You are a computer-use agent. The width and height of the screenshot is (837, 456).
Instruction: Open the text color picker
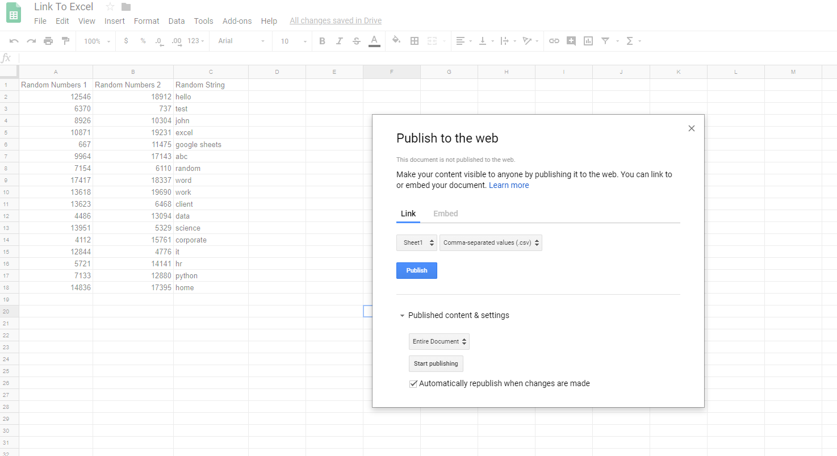(x=374, y=41)
